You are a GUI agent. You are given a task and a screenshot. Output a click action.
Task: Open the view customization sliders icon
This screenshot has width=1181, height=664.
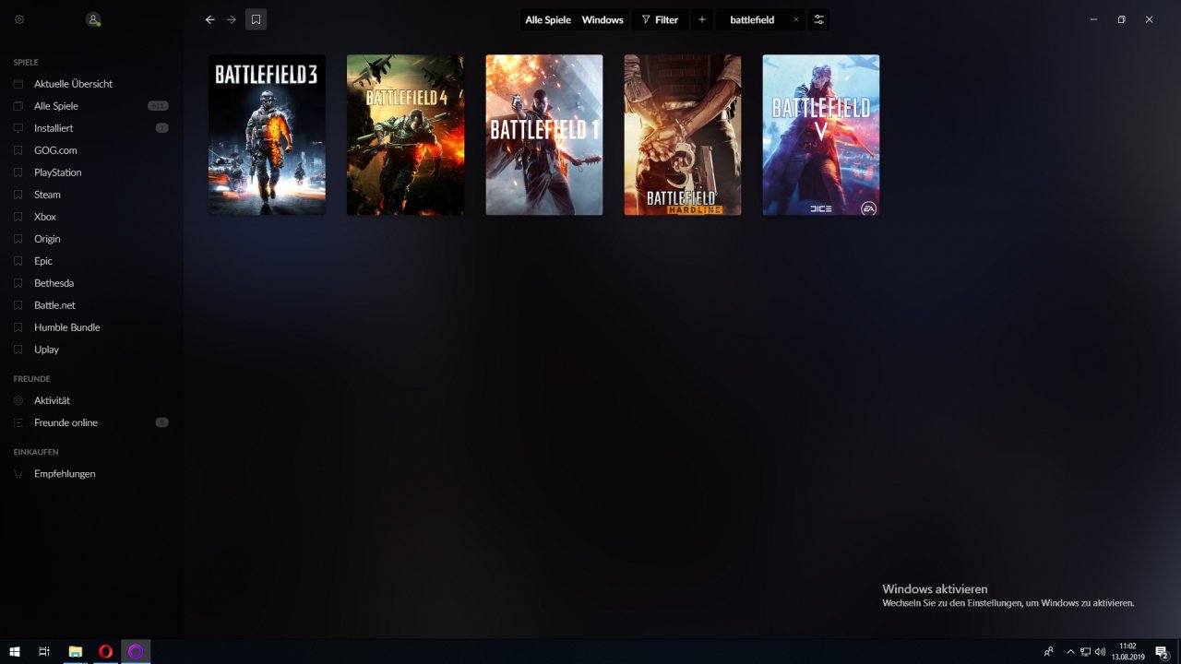tap(818, 19)
